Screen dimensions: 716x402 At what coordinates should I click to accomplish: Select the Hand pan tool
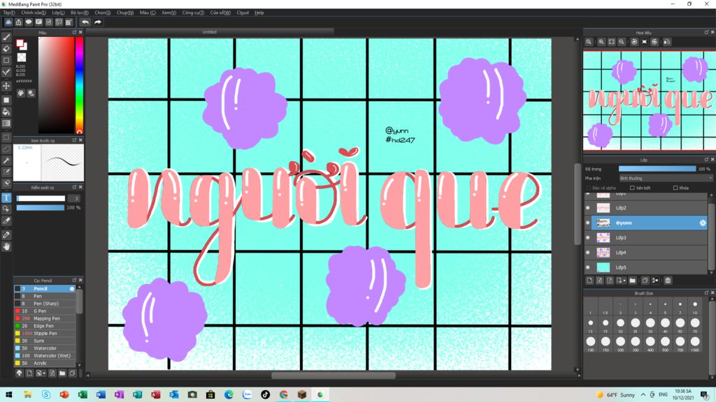[x=6, y=246]
